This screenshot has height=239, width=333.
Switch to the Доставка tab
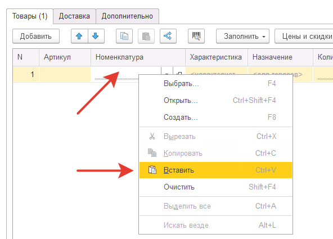click(74, 16)
